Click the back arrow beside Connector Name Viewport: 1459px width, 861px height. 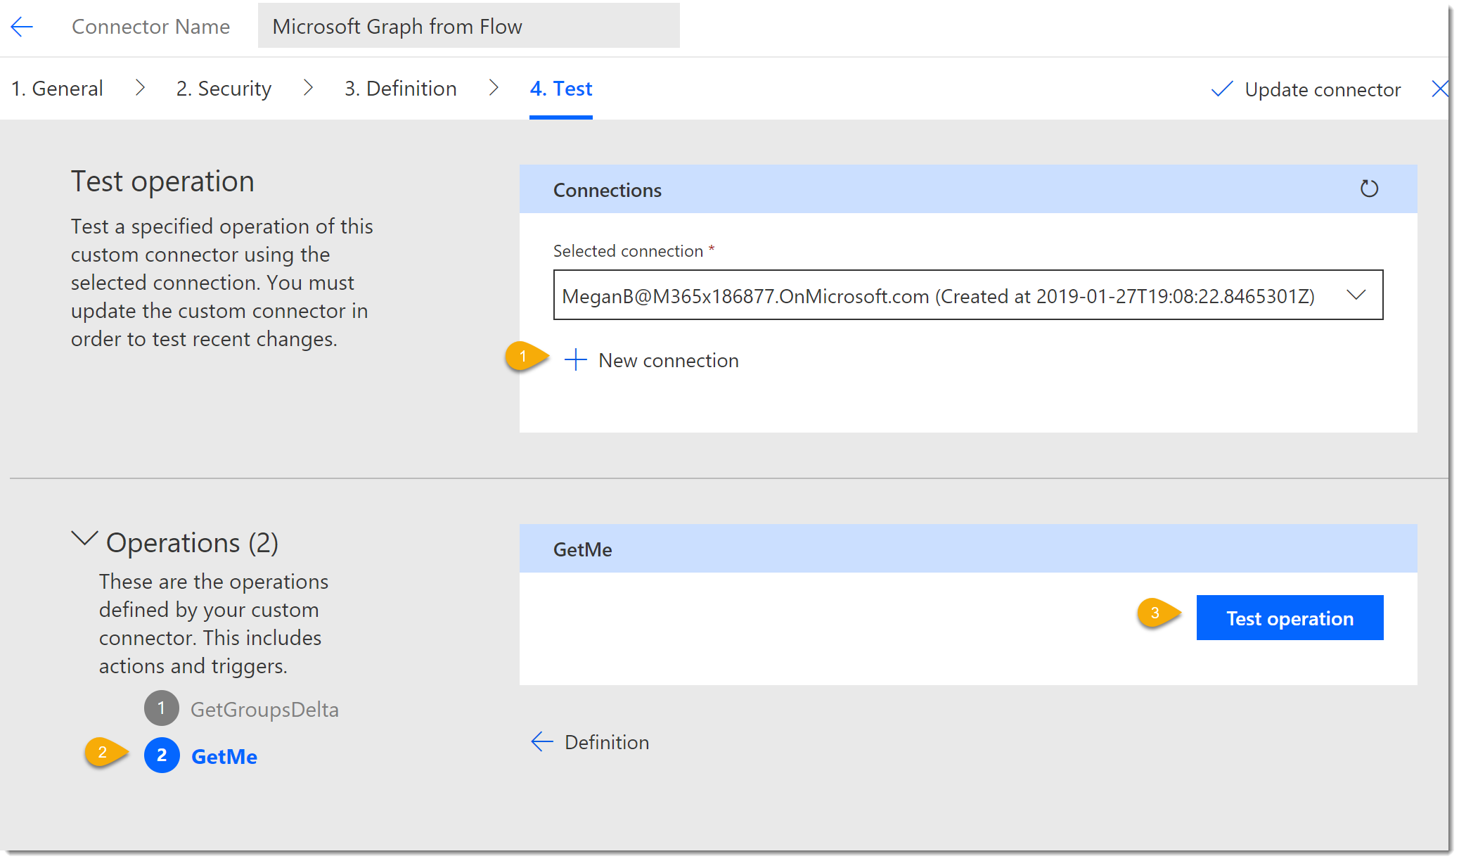tap(22, 27)
